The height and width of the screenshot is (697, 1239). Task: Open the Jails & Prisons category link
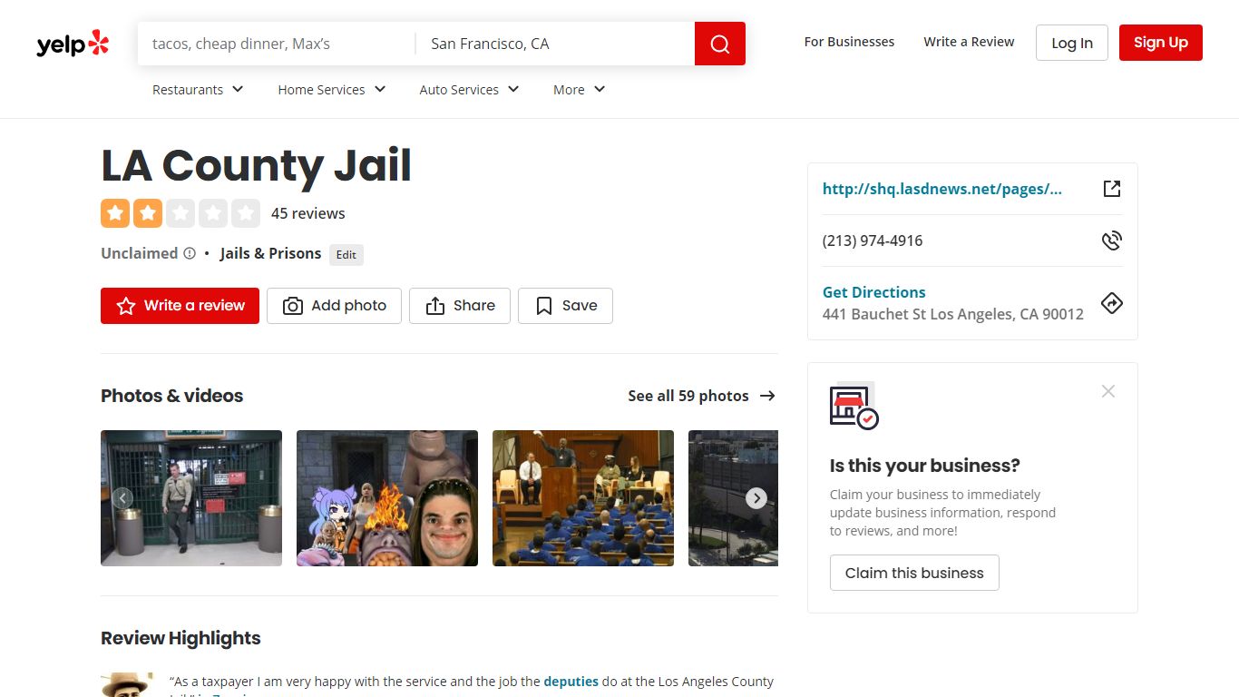(270, 253)
